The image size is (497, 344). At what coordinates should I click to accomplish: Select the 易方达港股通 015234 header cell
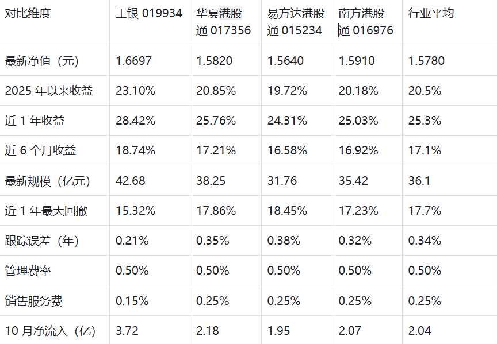coord(297,22)
